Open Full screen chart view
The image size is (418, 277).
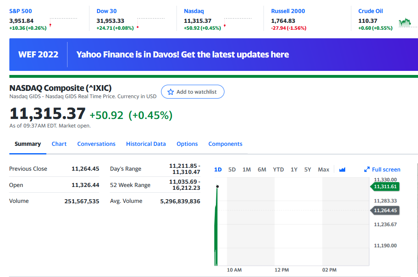tap(382, 169)
